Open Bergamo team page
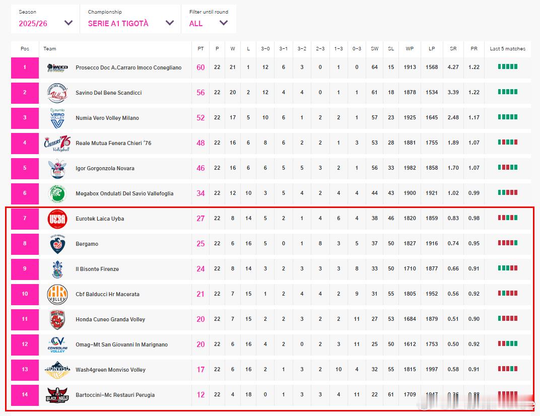 (x=87, y=244)
